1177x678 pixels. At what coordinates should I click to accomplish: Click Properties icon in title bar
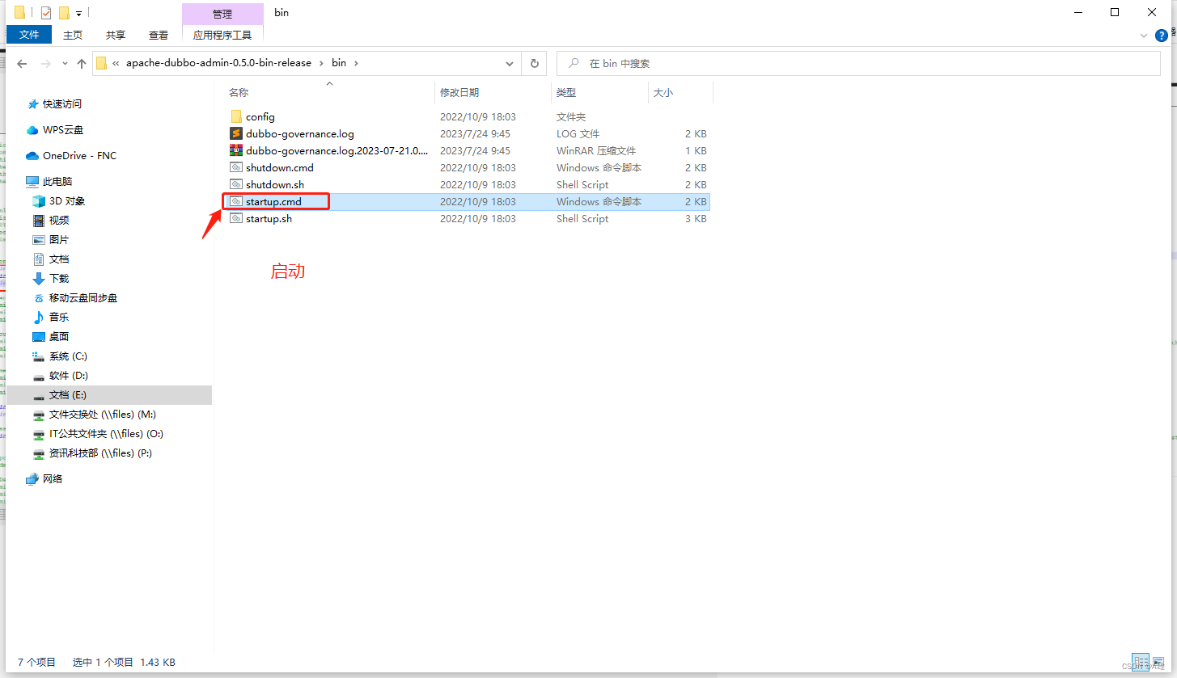[x=46, y=13]
